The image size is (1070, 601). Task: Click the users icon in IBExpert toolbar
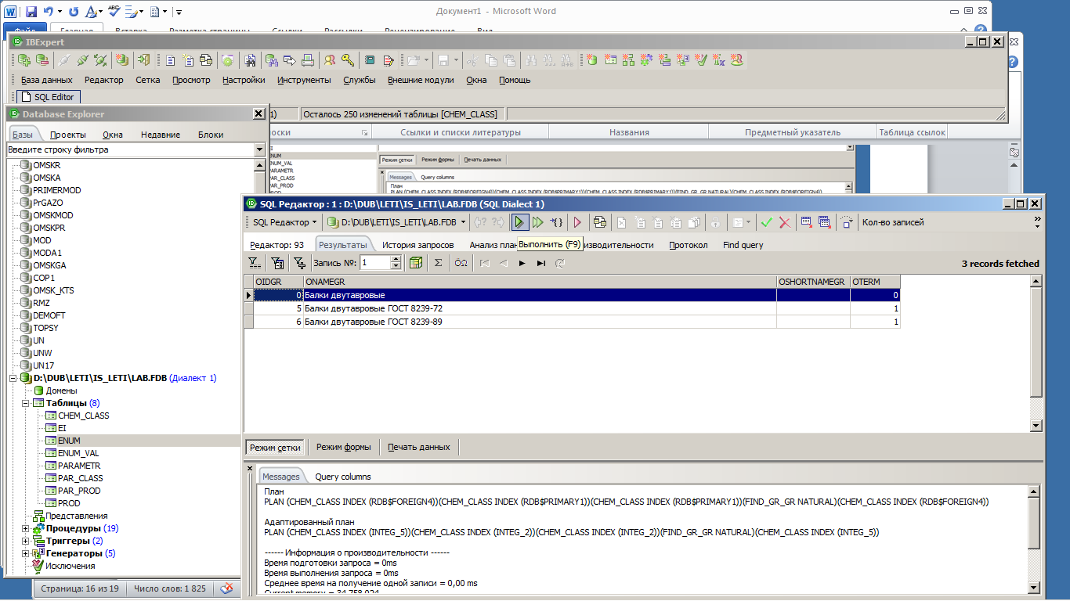330,59
